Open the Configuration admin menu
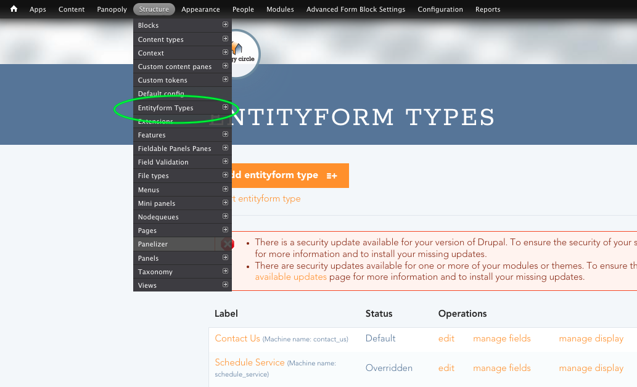This screenshot has height=387, width=637. click(x=440, y=9)
